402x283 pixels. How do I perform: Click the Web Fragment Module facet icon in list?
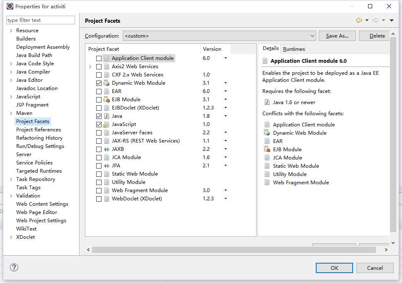(x=107, y=190)
